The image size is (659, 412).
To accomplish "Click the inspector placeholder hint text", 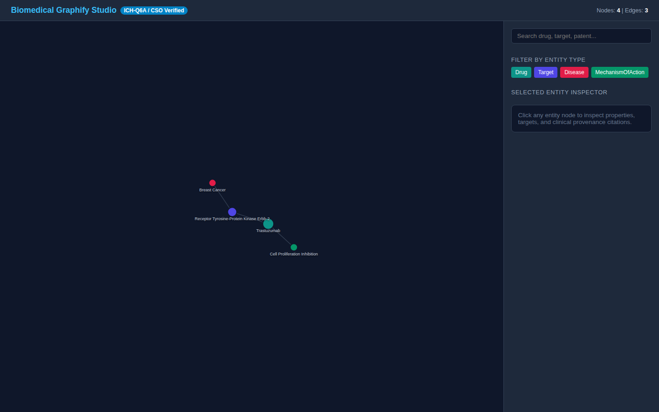I will (x=576, y=119).
